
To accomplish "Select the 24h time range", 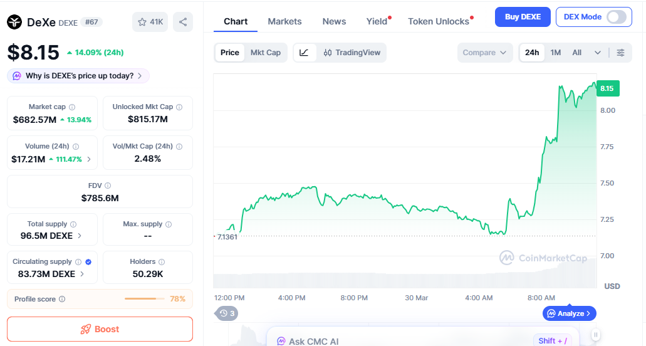I will [x=532, y=53].
